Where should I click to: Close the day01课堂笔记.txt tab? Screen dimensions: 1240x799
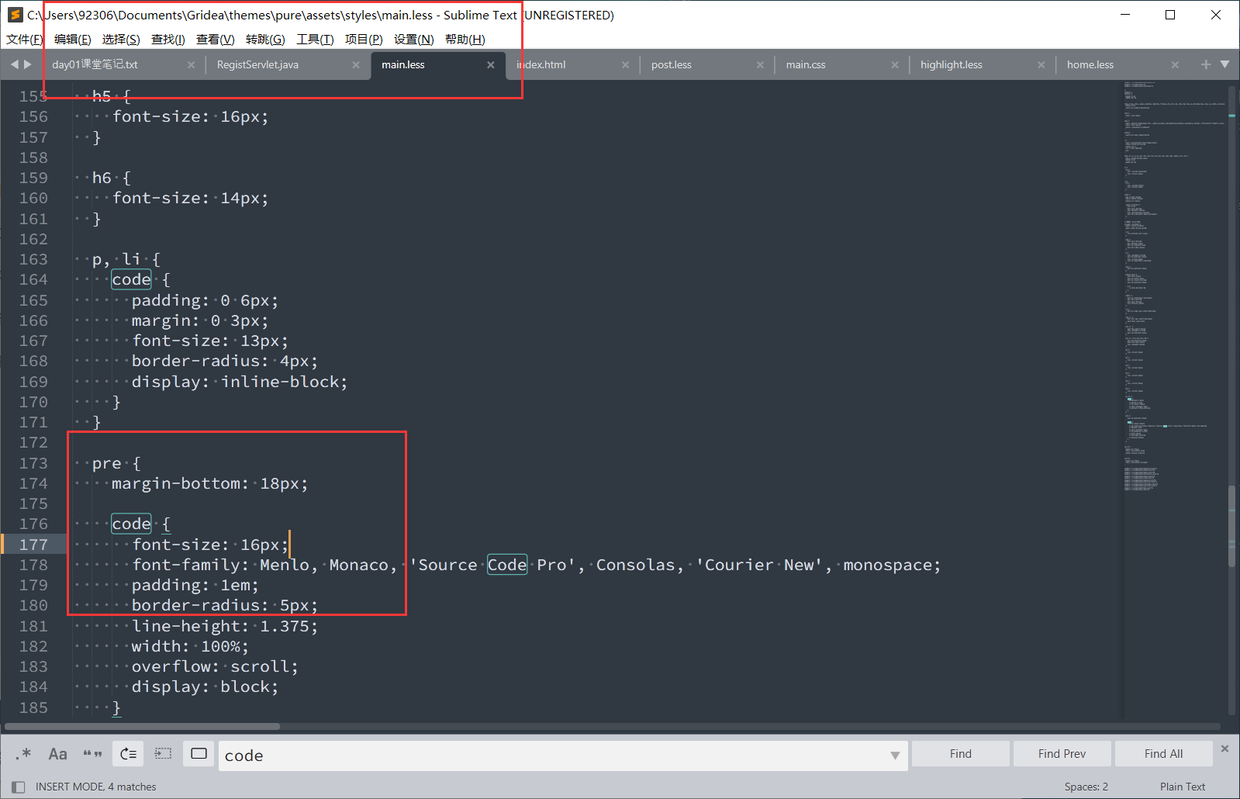coord(191,65)
